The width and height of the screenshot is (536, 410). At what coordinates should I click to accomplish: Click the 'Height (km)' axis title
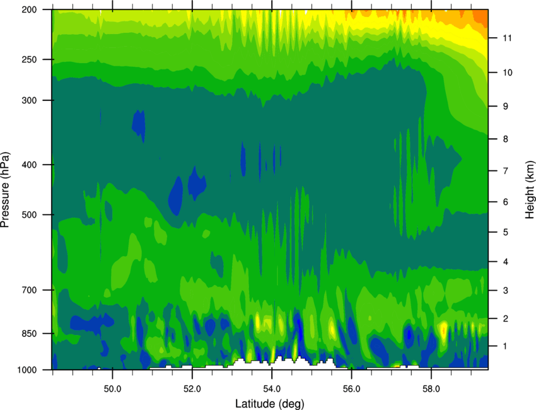tap(530, 189)
